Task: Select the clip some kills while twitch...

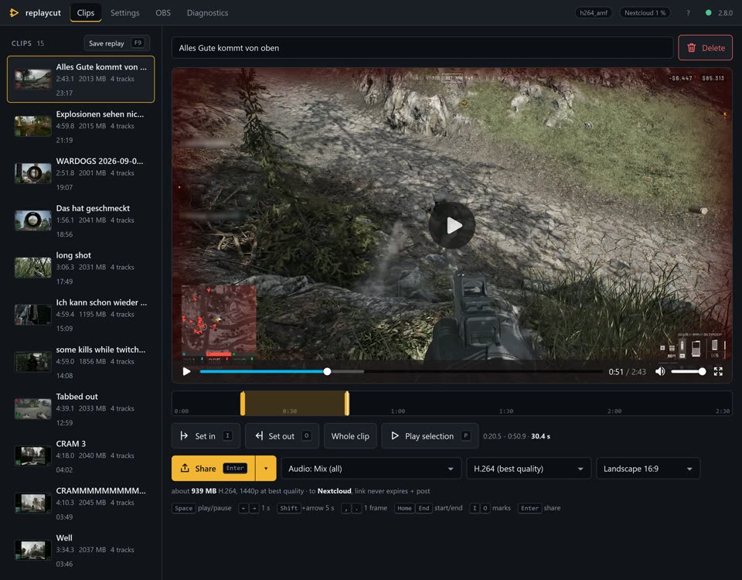Action: point(81,362)
